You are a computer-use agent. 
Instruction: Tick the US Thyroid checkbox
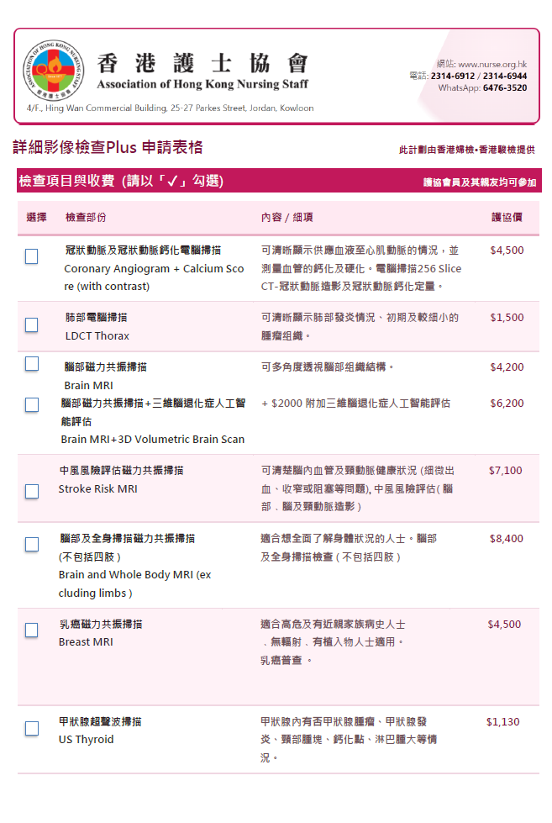31,728
